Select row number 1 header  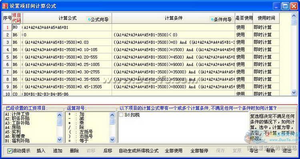(x=8, y=27)
